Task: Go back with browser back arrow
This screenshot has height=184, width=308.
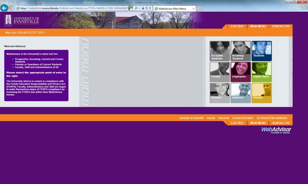Action: point(4,8)
